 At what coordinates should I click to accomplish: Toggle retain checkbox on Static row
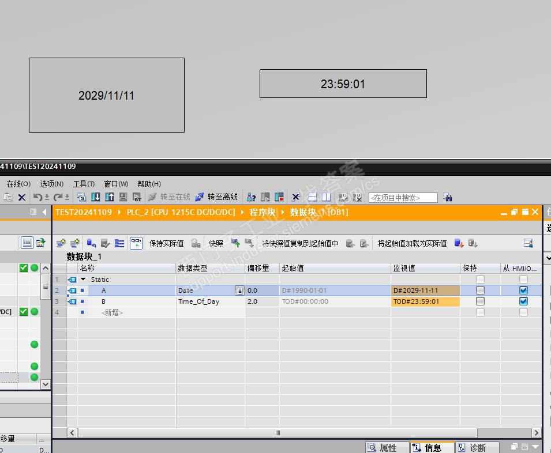pyautogui.click(x=480, y=280)
